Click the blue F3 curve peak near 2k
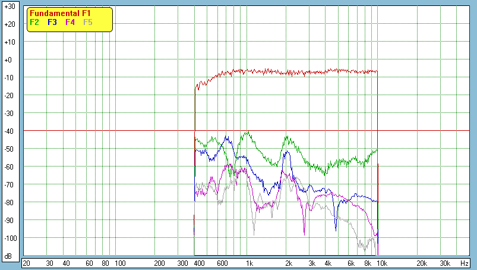This screenshot has width=477, height=270. 288,152
